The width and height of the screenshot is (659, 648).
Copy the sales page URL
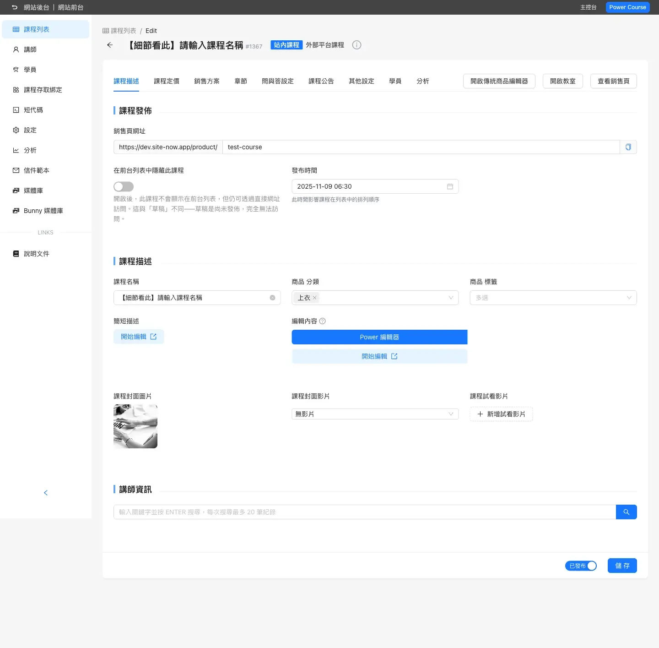628,147
